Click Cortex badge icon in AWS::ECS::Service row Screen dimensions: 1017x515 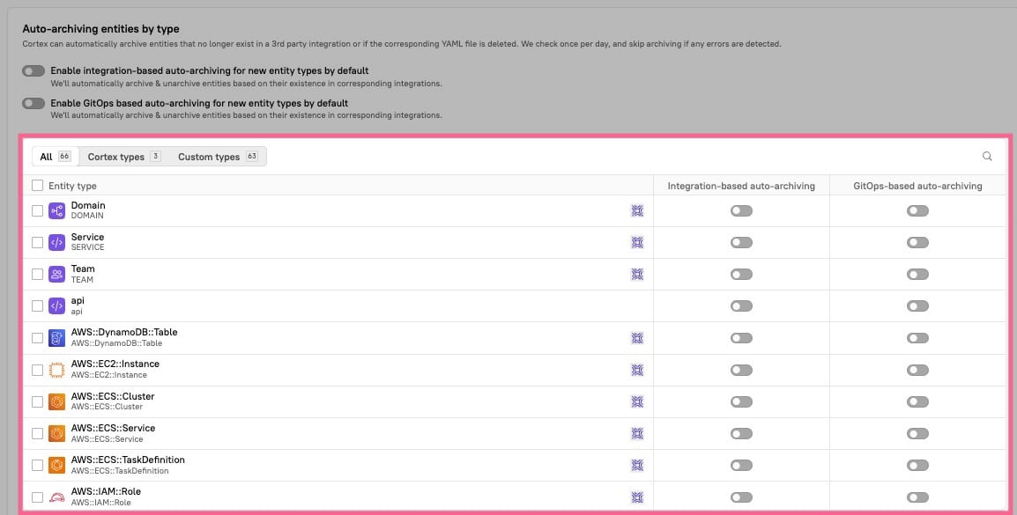(x=637, y=433)
